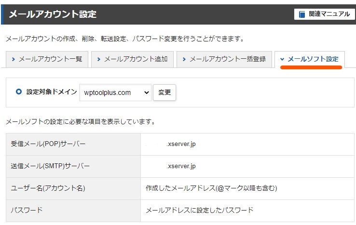
Task: Click the メールアカウント設定 page heading
Action: click(x=53, y=14)
